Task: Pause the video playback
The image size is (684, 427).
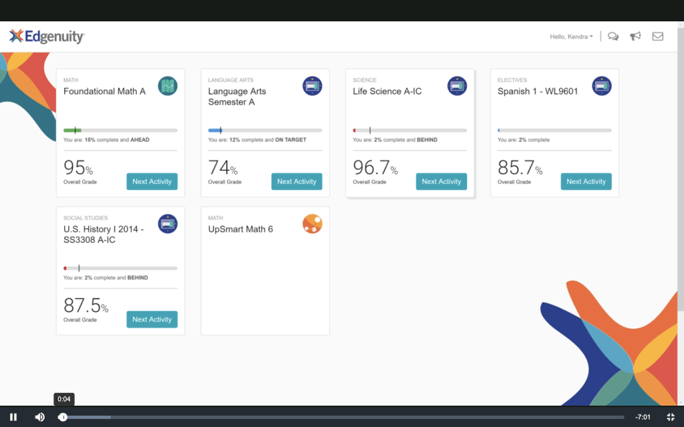Action: click(13, 417)
